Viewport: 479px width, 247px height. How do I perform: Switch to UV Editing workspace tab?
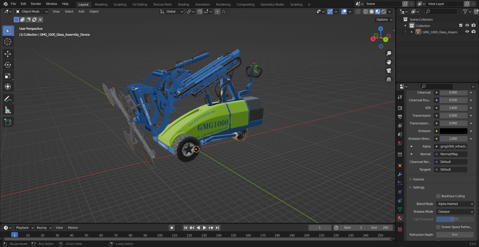tap(140, 5)
